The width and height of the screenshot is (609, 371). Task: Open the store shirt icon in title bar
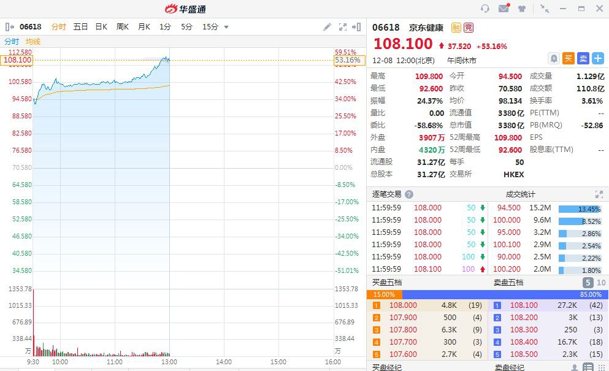521,9
